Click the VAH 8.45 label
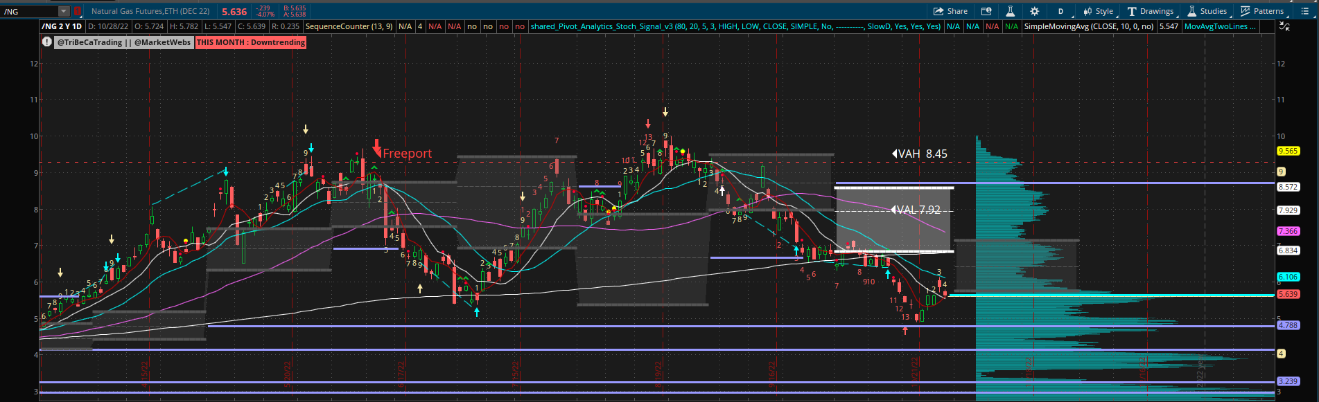The width and height of the screenshot is (1319, 402). (919, 154)
